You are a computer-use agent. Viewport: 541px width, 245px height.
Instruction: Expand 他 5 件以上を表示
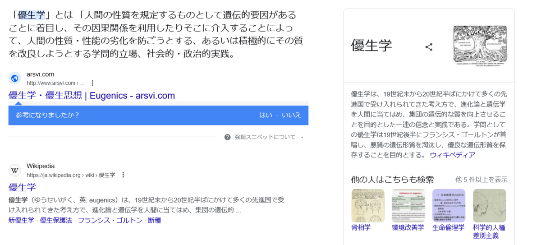click(x=481, y=180)
